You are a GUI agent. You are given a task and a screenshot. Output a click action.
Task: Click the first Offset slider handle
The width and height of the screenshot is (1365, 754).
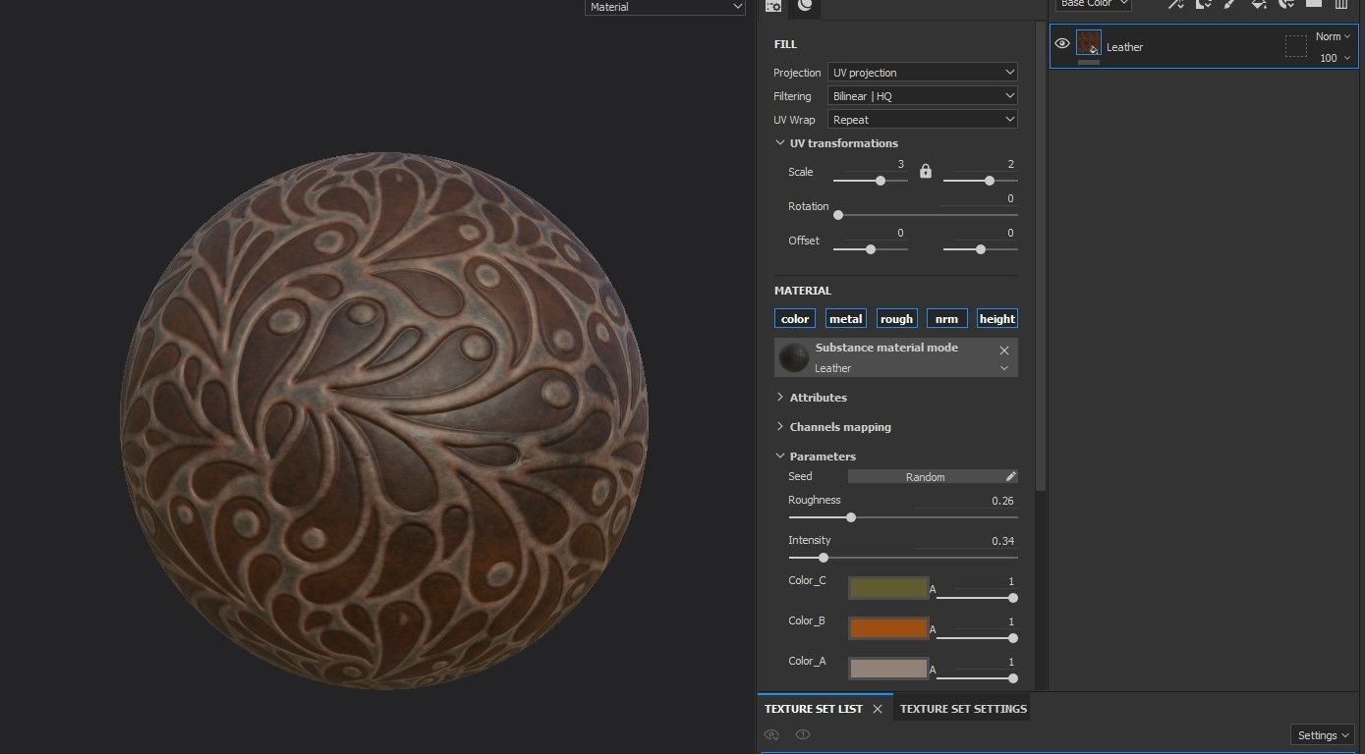(871, 249)
